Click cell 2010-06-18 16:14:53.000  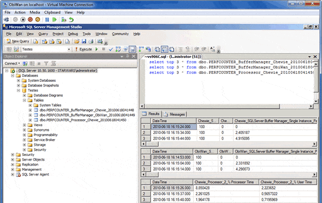coord(172,157)
